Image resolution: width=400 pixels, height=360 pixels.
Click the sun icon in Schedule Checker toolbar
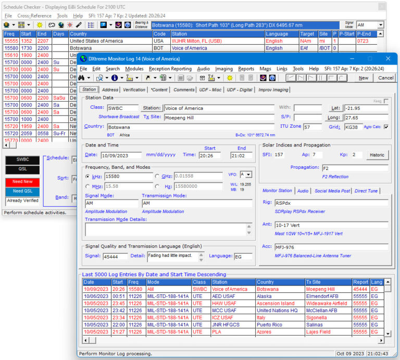tap(40, 25)
